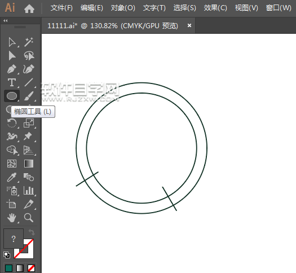The height and width of the screenshot is (273, 296).
Task: Set paint mode to None
Action: coord(31,268)
